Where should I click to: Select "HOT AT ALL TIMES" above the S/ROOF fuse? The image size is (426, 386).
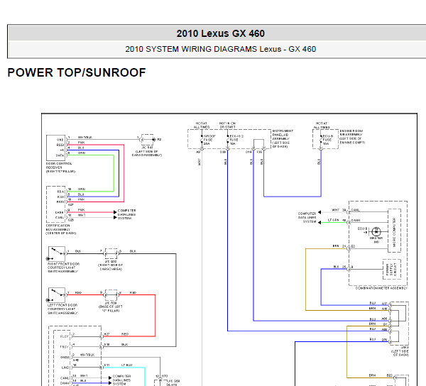202,125
